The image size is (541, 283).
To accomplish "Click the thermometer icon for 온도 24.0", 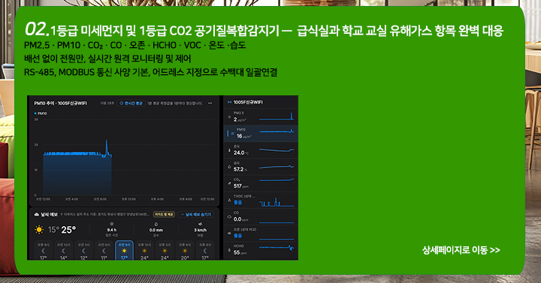I will 229,151.
